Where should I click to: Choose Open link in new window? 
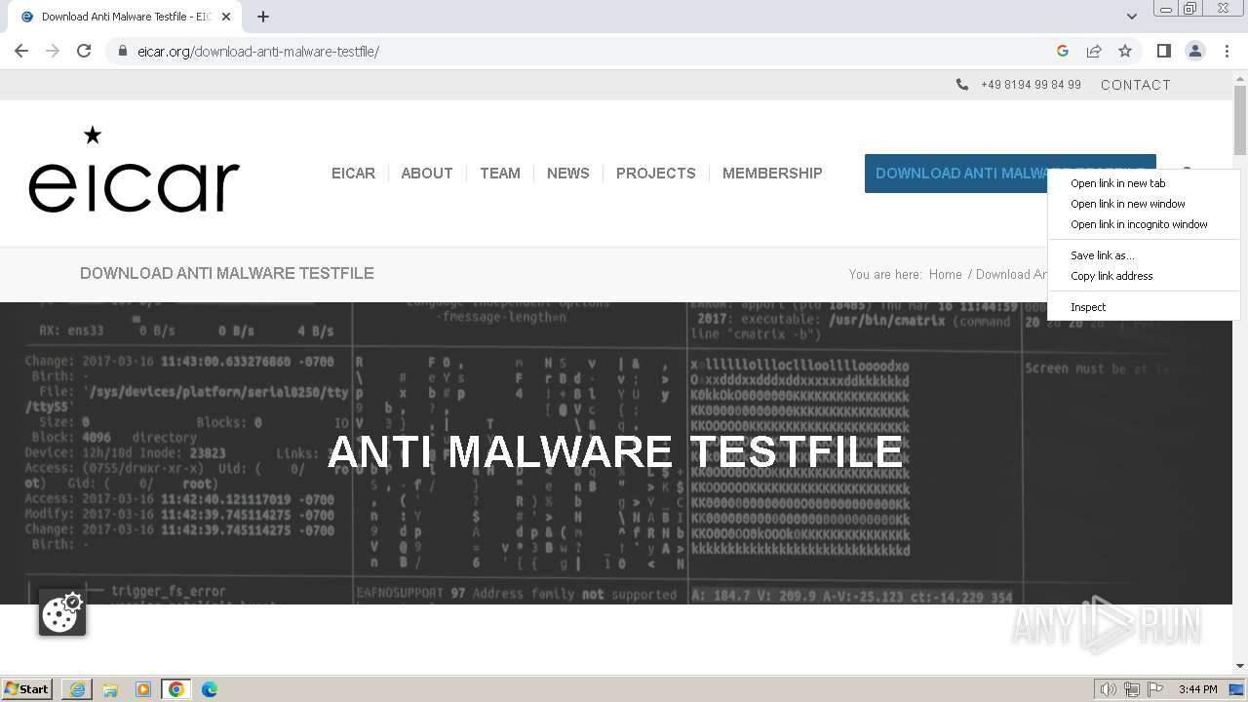tap(1143, 204)
